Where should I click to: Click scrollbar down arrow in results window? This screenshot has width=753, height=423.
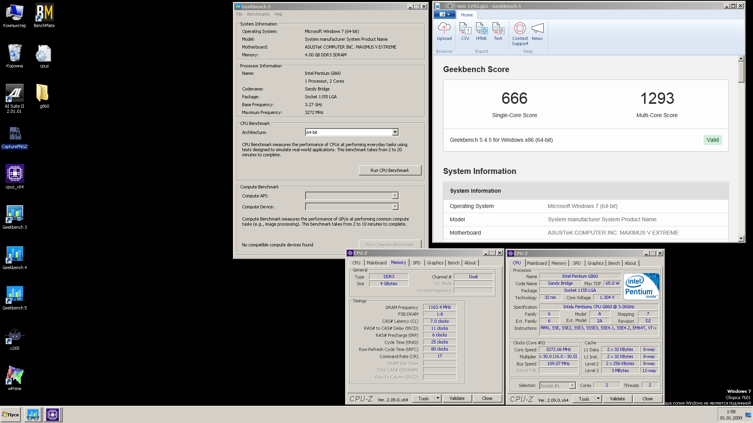741,239
